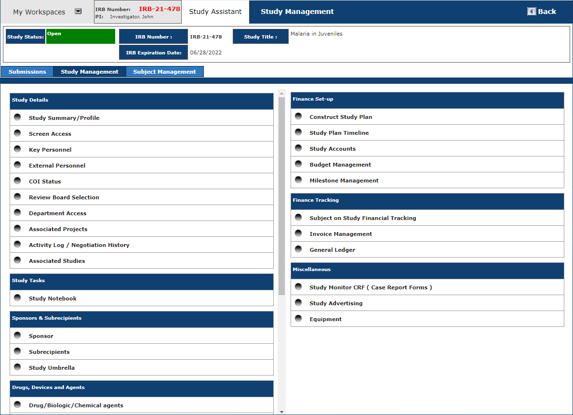Viewport: 573px width, 415px height.
Task: Click the bullet icon beside Activity Log / Negotiation History
Action: 17,244
